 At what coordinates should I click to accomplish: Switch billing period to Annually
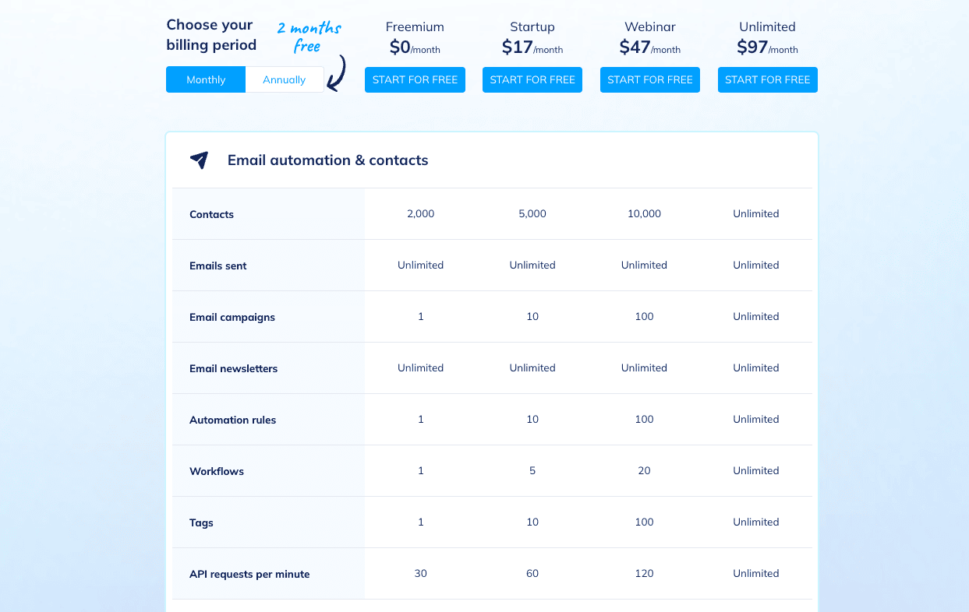[284, 79]
